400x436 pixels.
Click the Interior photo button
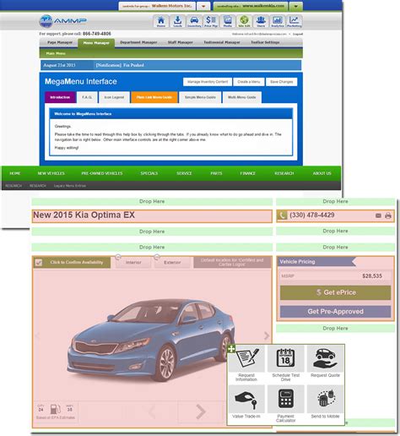[133, 263]
